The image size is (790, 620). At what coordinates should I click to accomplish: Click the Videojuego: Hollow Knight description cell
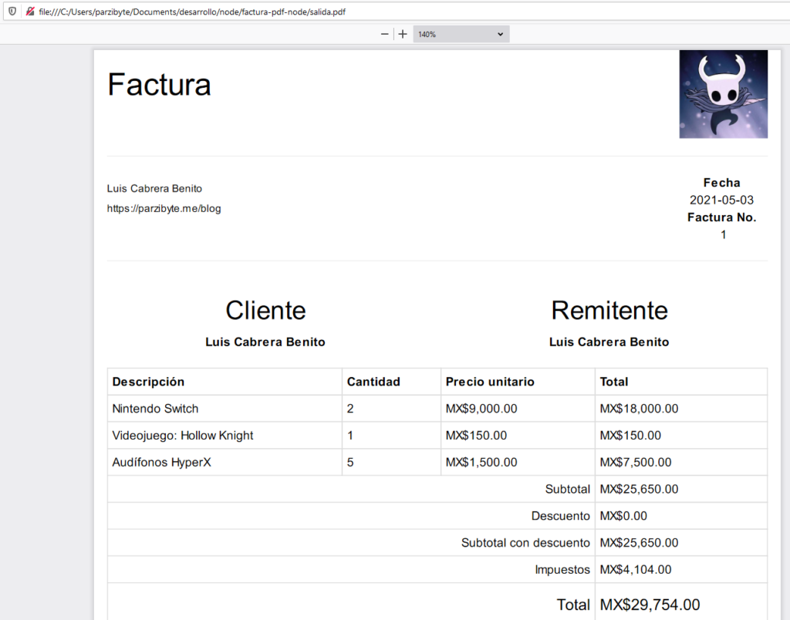coord(183,436)
